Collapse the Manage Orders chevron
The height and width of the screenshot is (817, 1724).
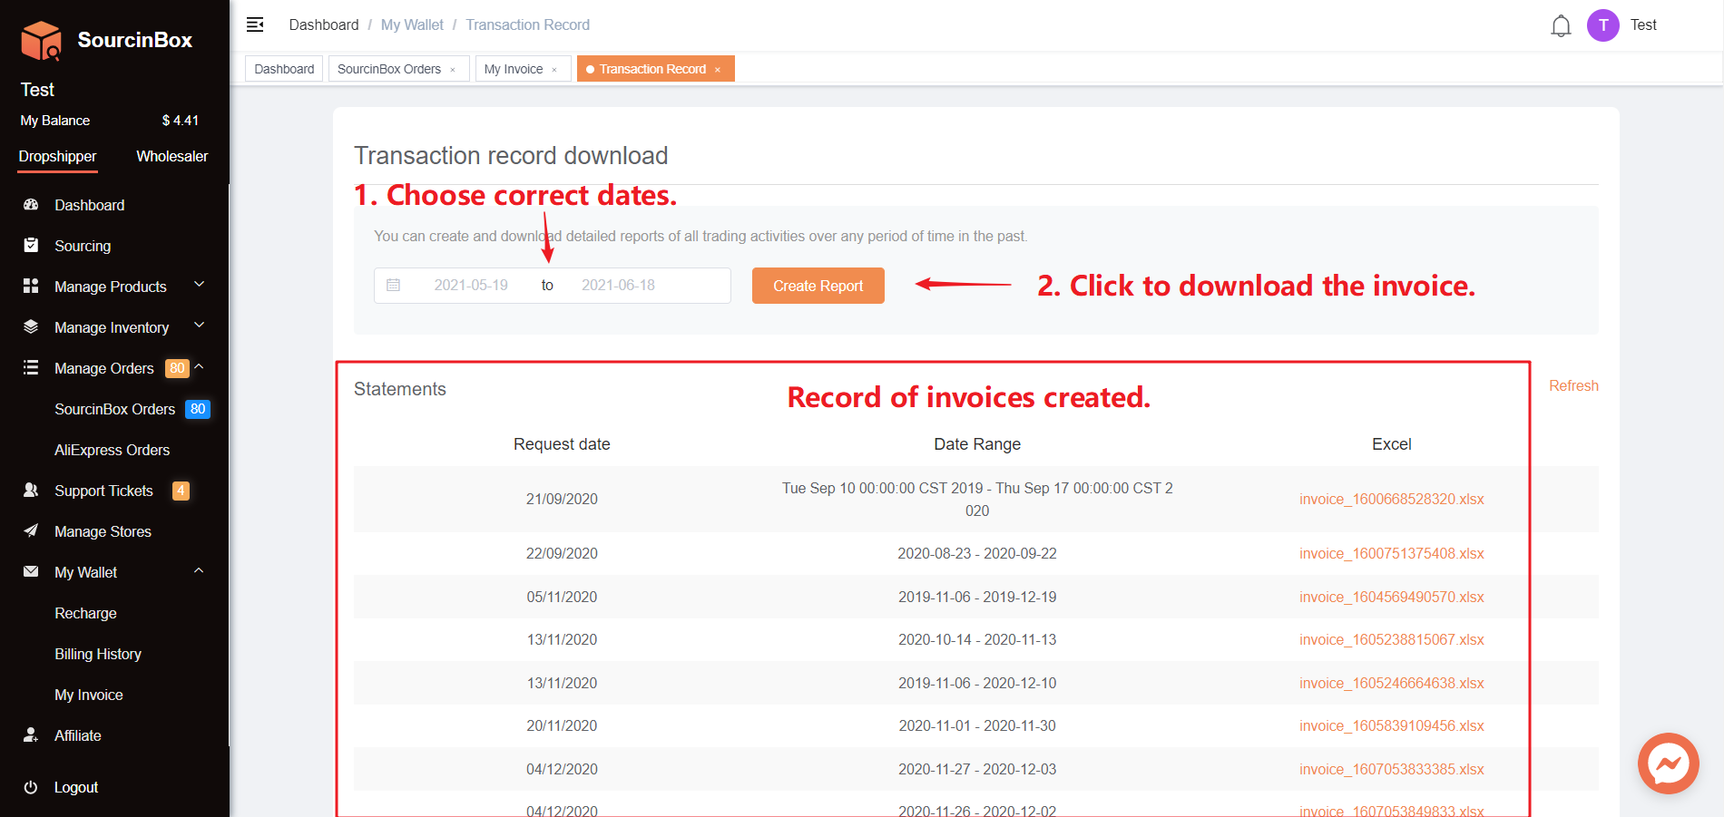200,366
